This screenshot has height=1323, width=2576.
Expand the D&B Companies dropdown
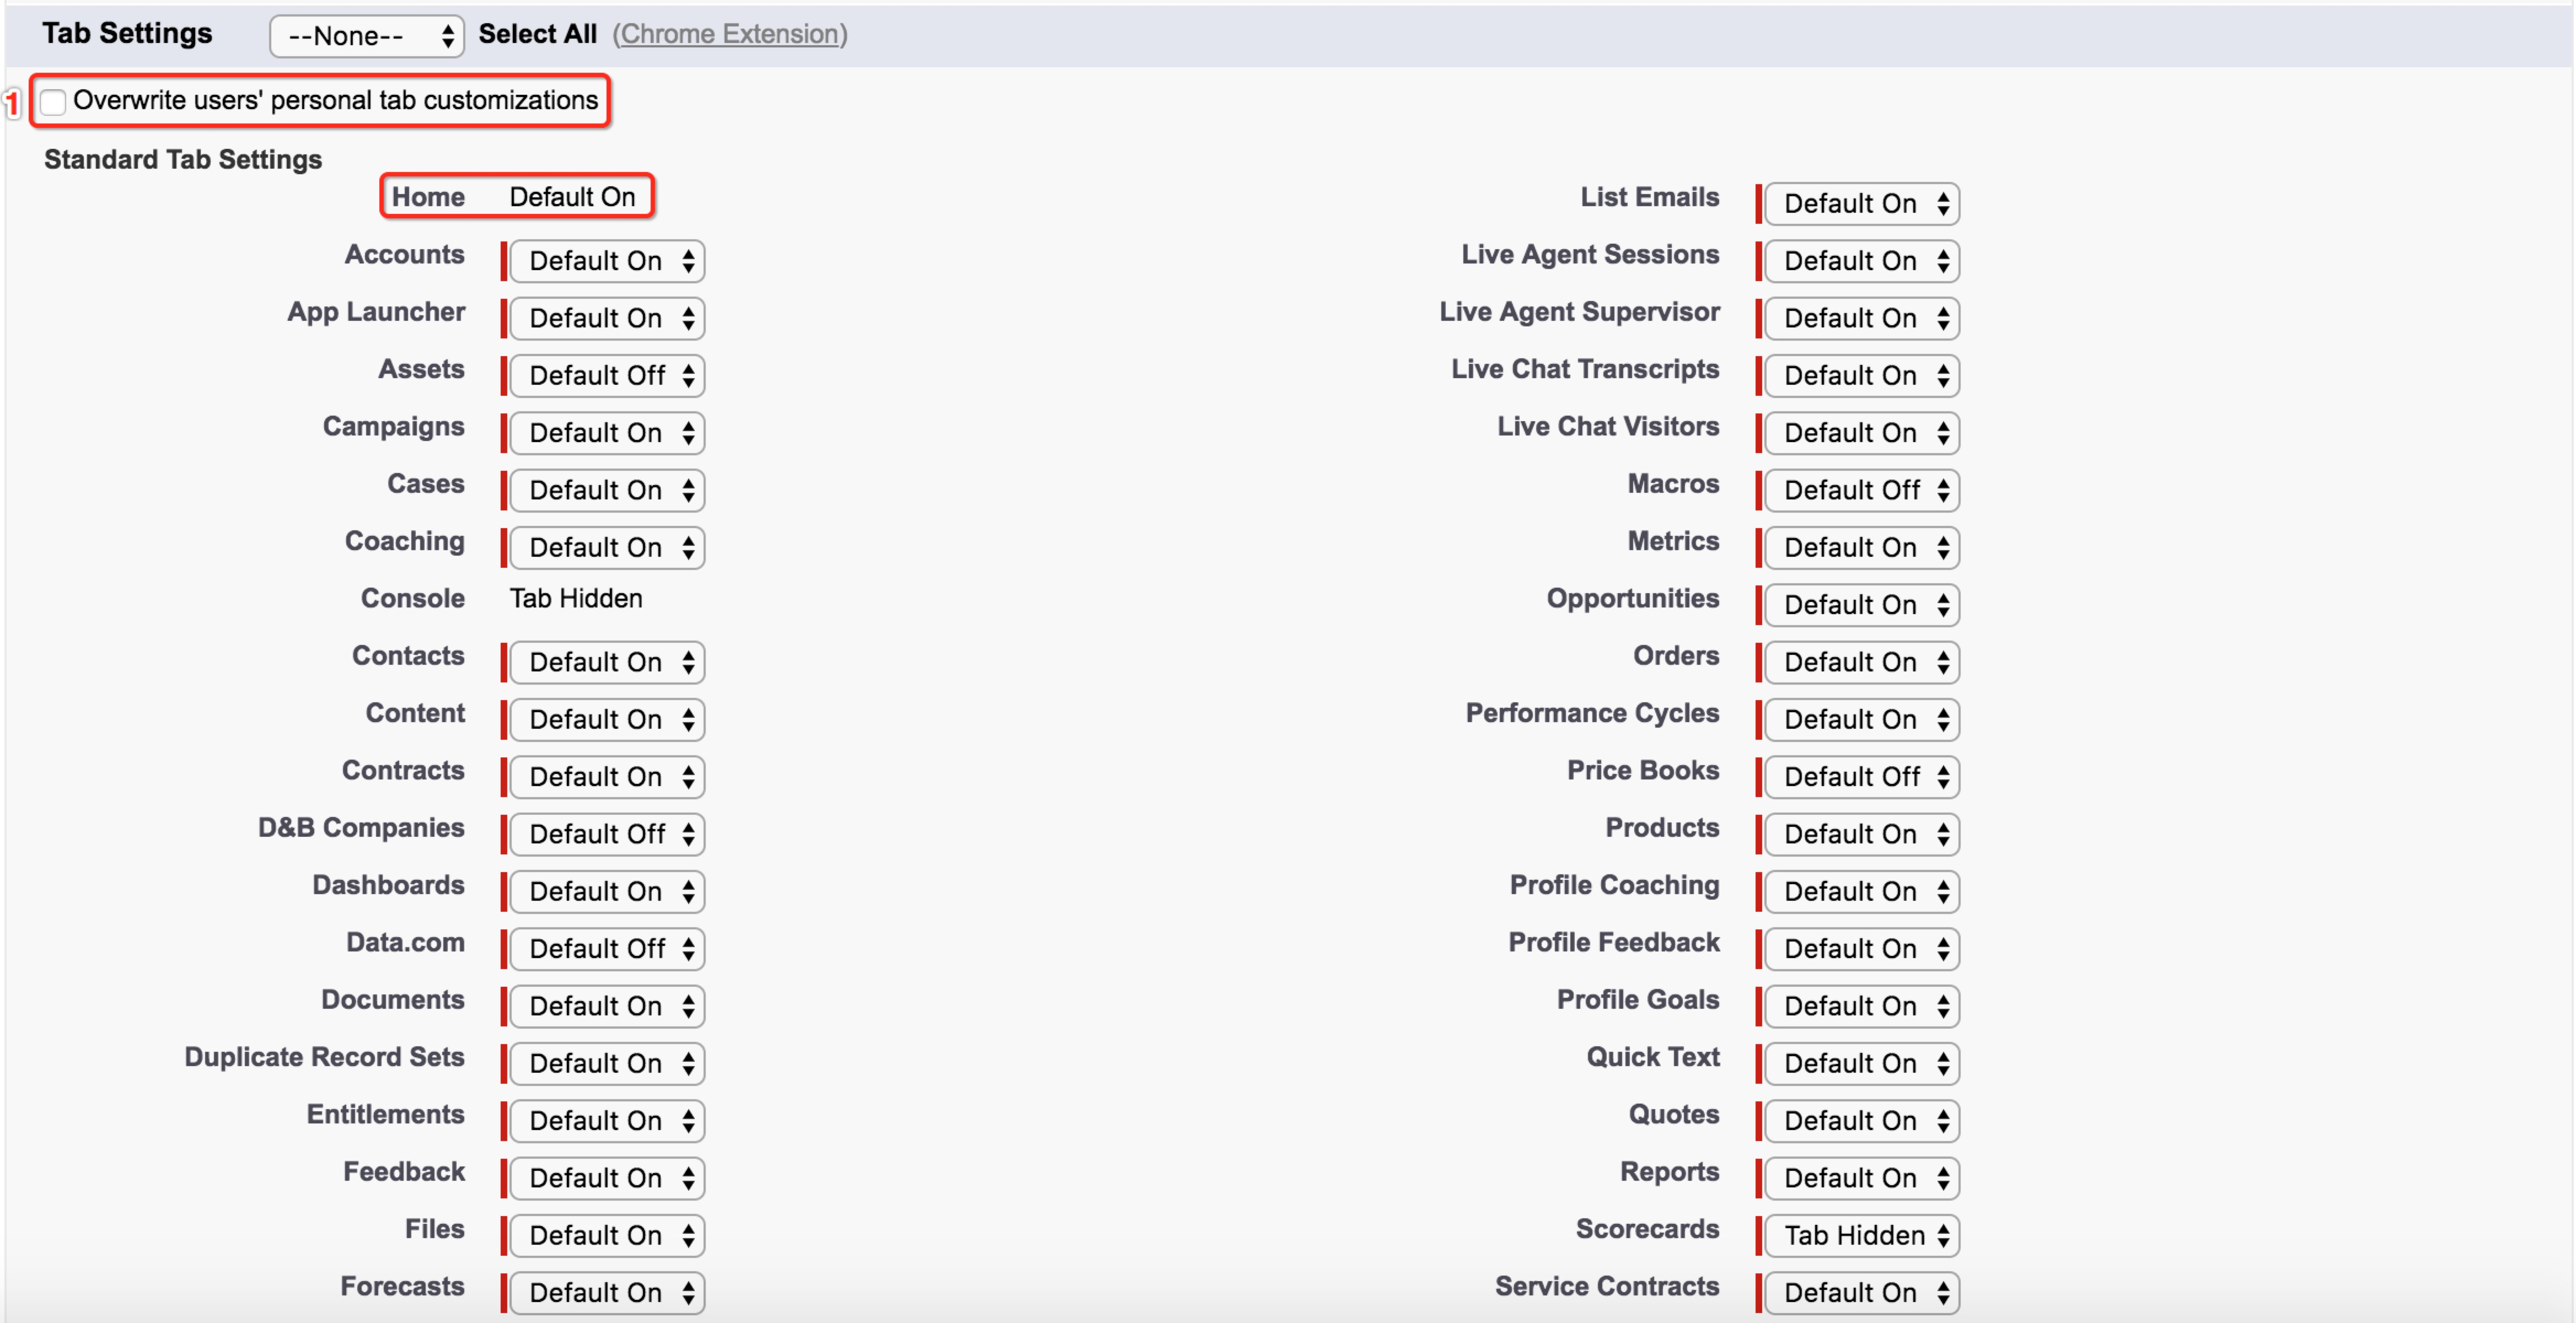click(x=607, y=834)
